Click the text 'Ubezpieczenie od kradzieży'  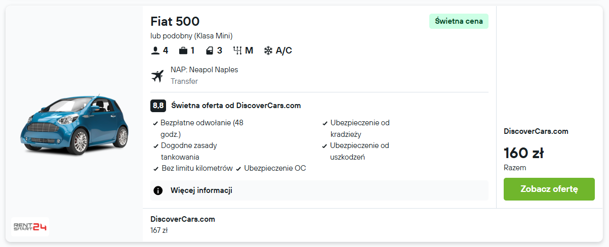[x=360, y=128]
